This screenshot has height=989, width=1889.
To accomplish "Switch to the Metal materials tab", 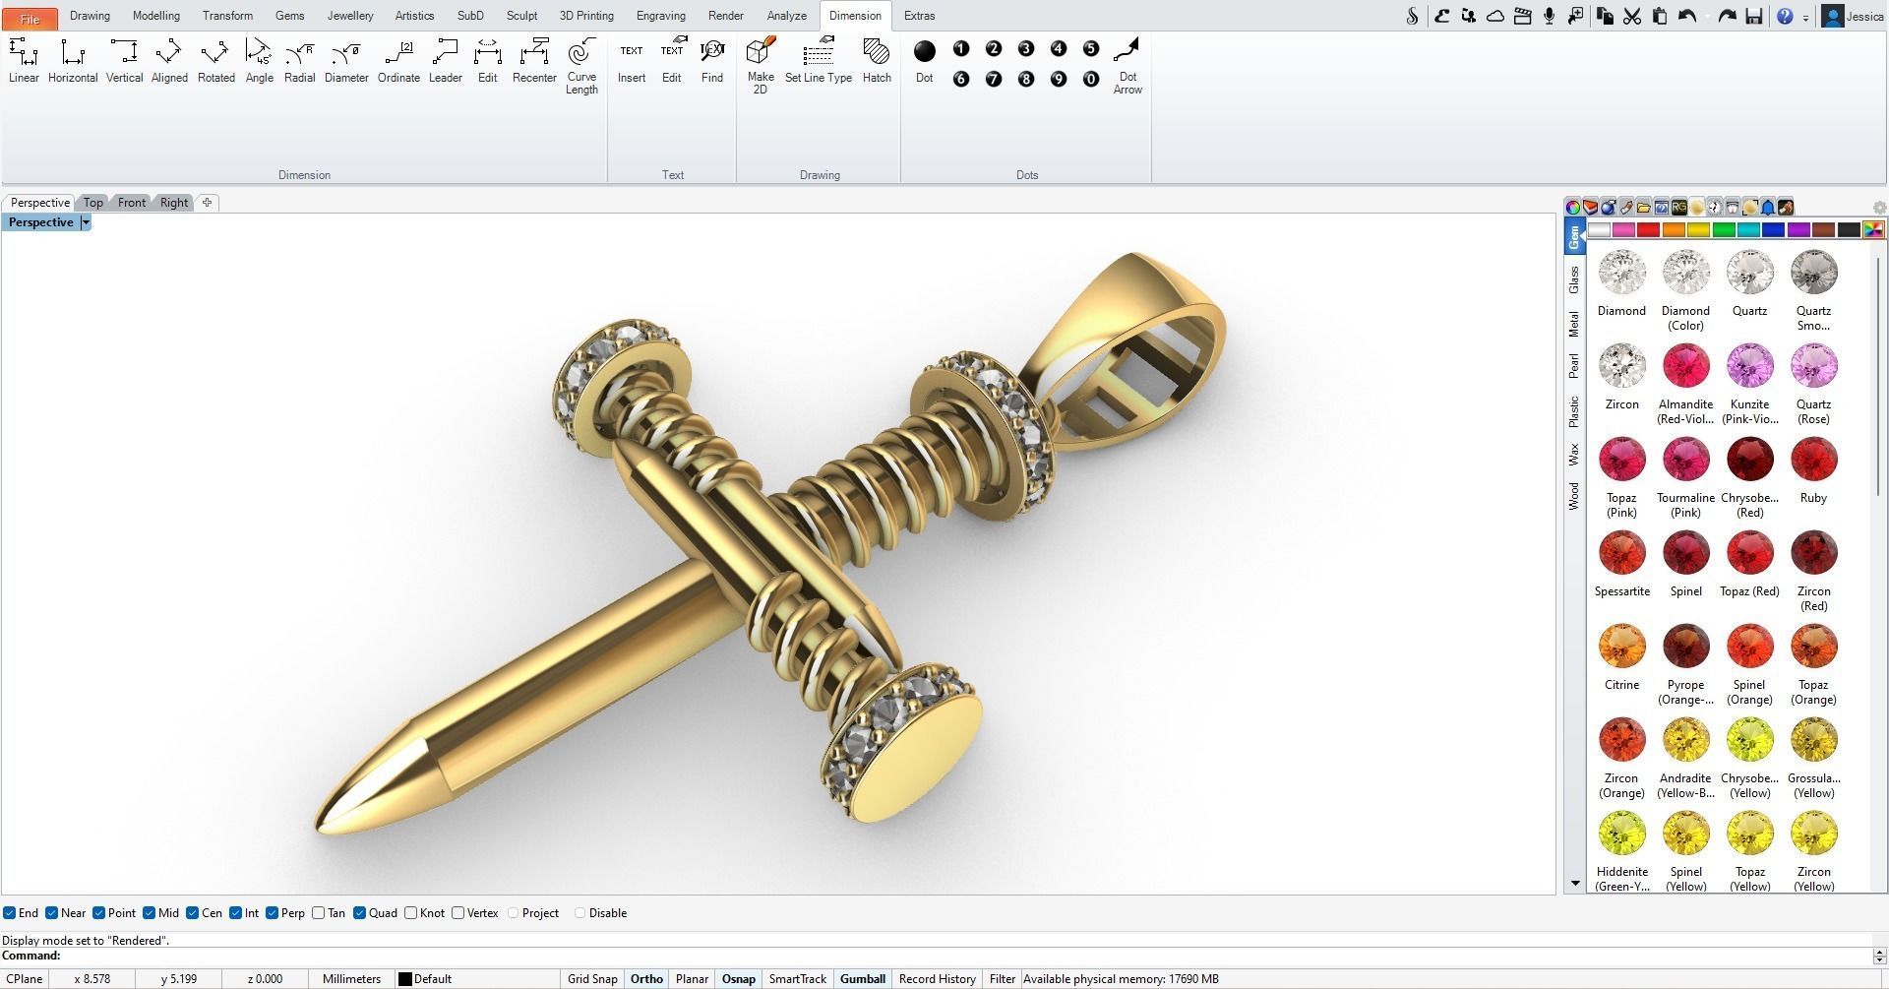I will (x=1574, y=324).
